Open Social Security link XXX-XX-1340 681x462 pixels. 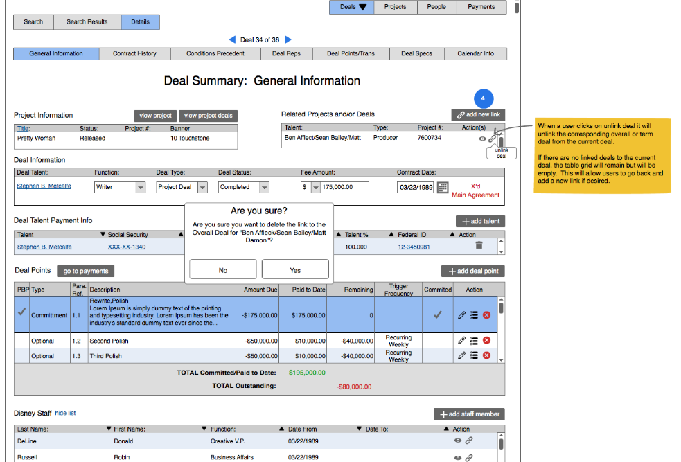coord(126,247)
